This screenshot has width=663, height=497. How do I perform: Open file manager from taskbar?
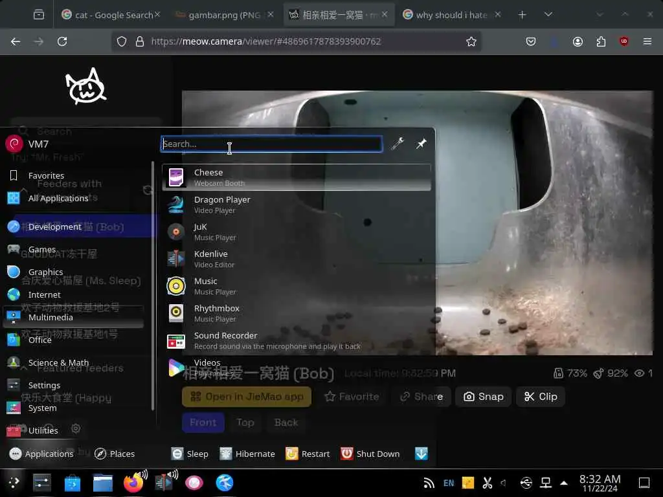point(103,483)
